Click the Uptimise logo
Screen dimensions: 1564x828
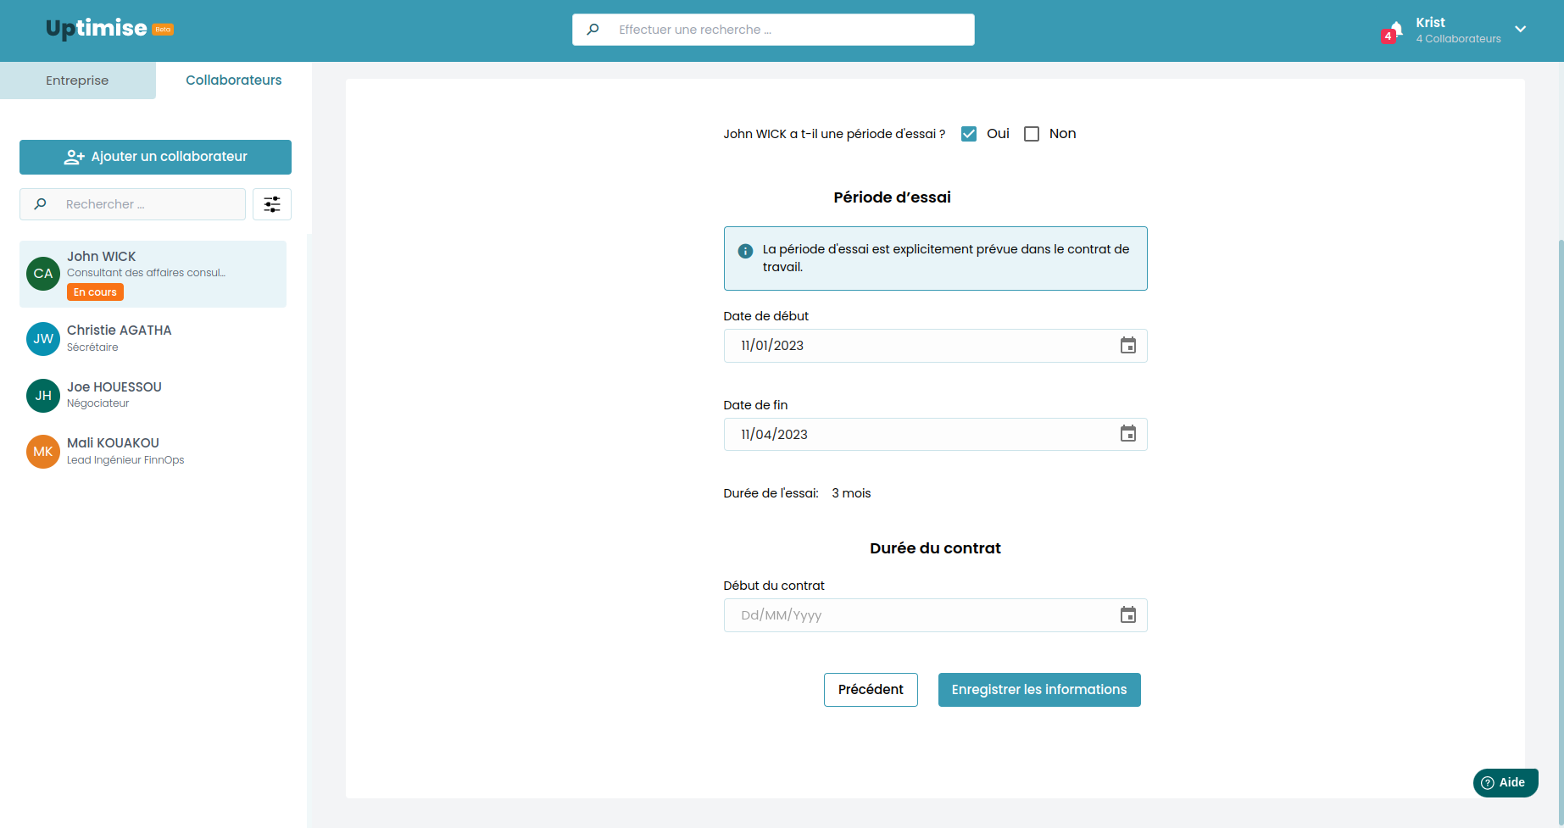click(97, 29)
